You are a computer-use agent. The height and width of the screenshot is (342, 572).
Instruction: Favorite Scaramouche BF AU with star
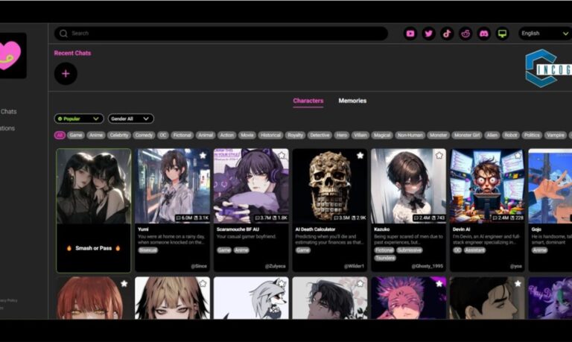tap(282, 156)
